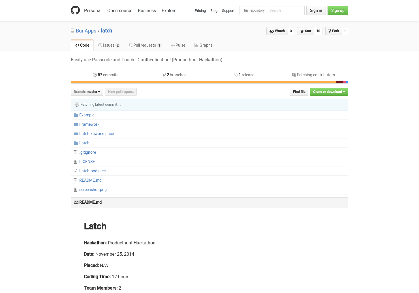Image resolution: width=419 pixels, height=293 pixels.
Task: Open the Support link
Action: coord(228,11)
